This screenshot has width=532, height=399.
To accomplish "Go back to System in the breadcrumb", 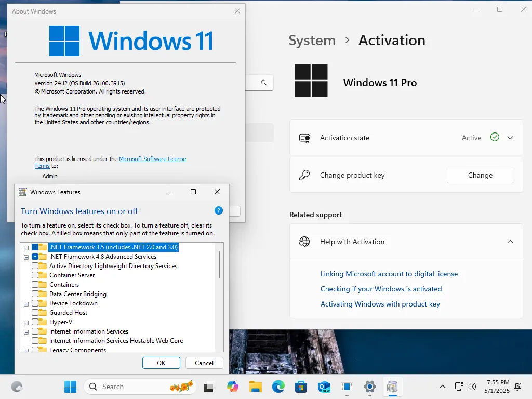I will [312, 41].
